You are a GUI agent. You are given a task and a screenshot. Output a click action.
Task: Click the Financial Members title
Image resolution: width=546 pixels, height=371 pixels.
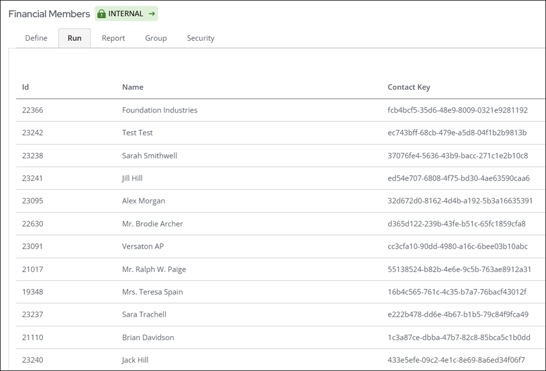(x=49, y=14)
